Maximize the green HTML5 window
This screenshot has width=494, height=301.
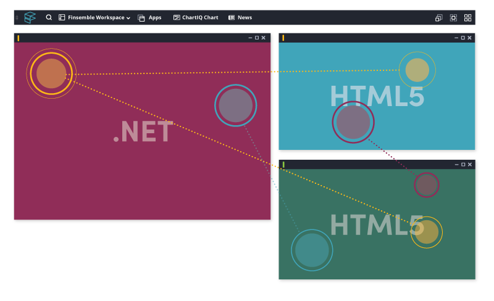tap(463, 164)
